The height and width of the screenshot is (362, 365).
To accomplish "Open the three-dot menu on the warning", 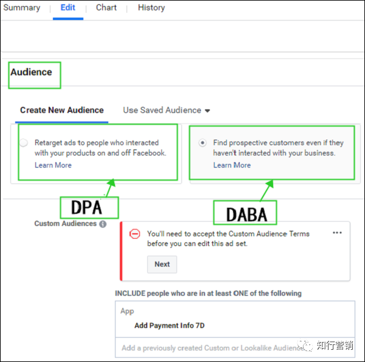I will pos(337,233).
